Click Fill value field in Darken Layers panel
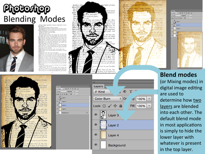Screen dimensions: 205x154 [74, 94]
